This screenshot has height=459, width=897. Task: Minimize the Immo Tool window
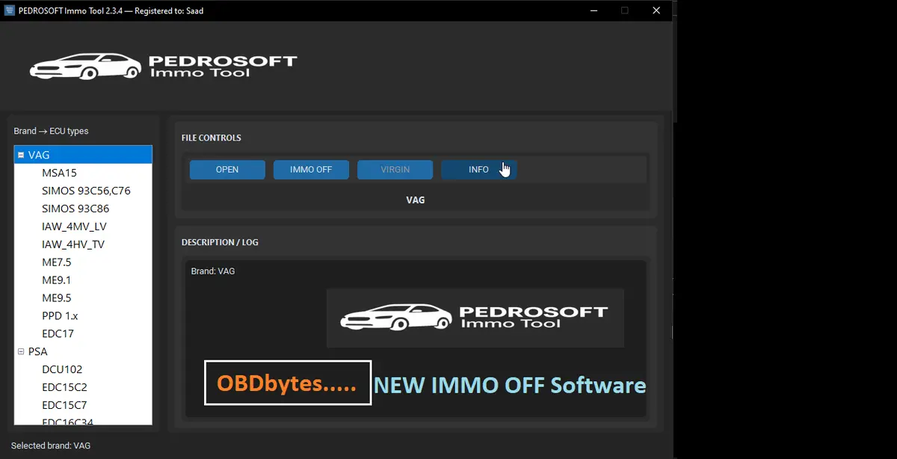pos(593,10)
